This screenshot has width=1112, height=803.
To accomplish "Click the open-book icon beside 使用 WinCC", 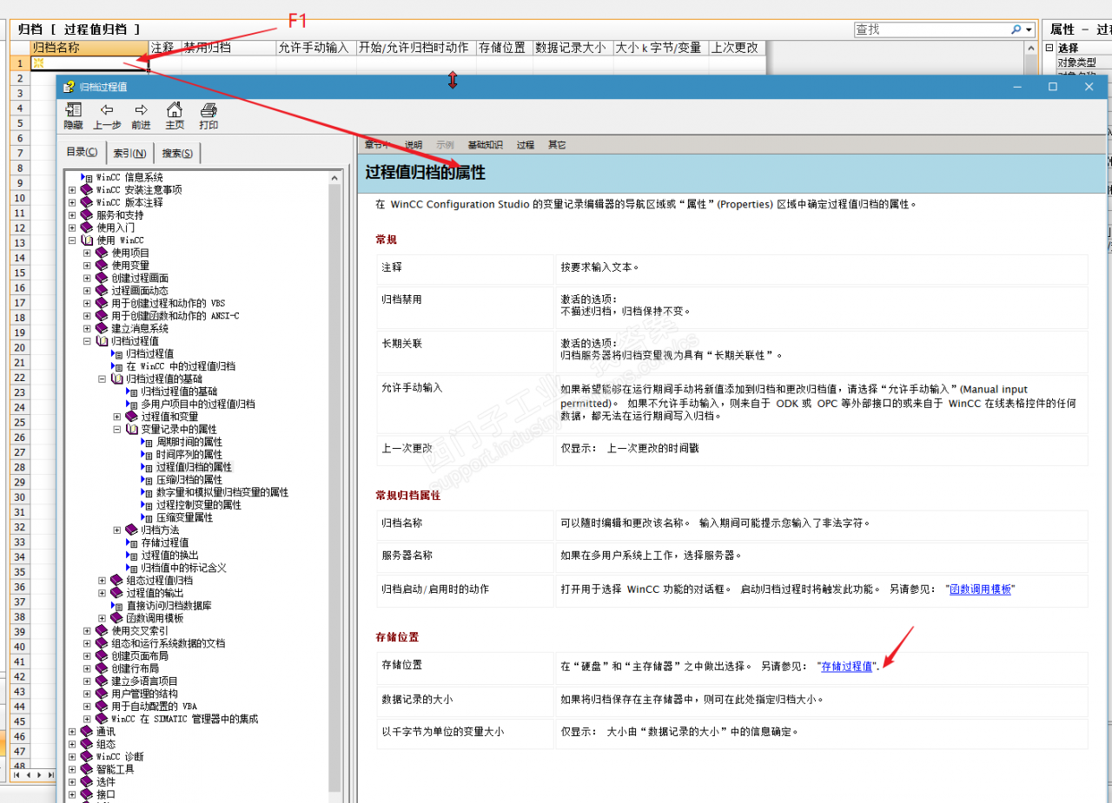I will pos(86,240).
